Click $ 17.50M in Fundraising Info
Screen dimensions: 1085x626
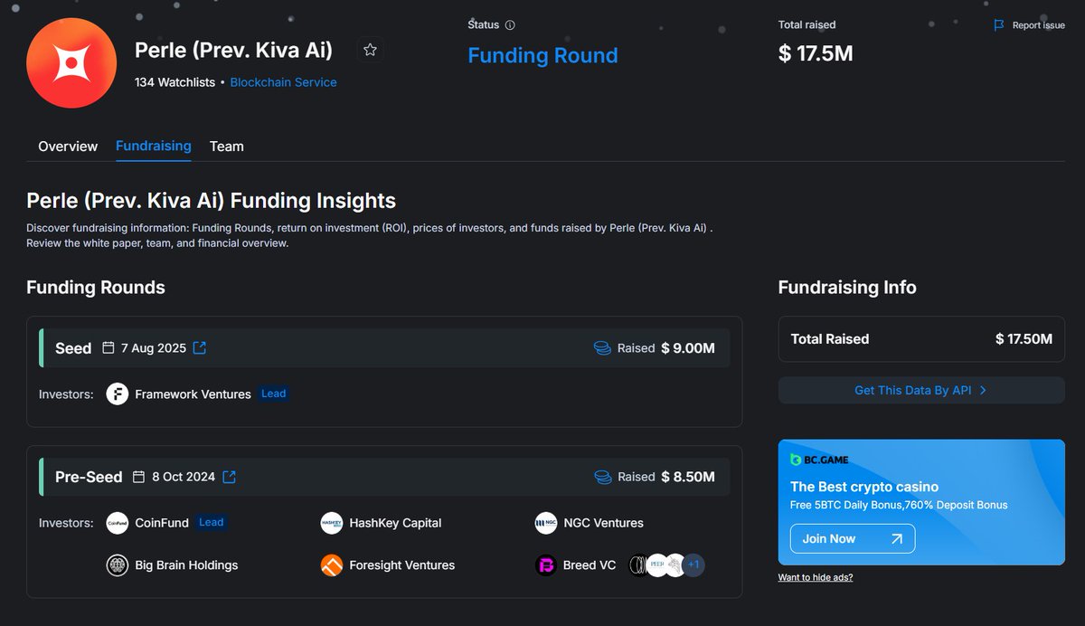(1024, 339)
